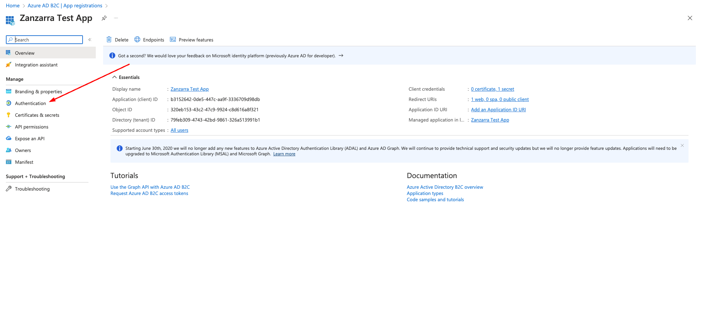This screenshot has height=329, width=701.
Task: Click the feedback banner info icon
Action: (112, 55)
